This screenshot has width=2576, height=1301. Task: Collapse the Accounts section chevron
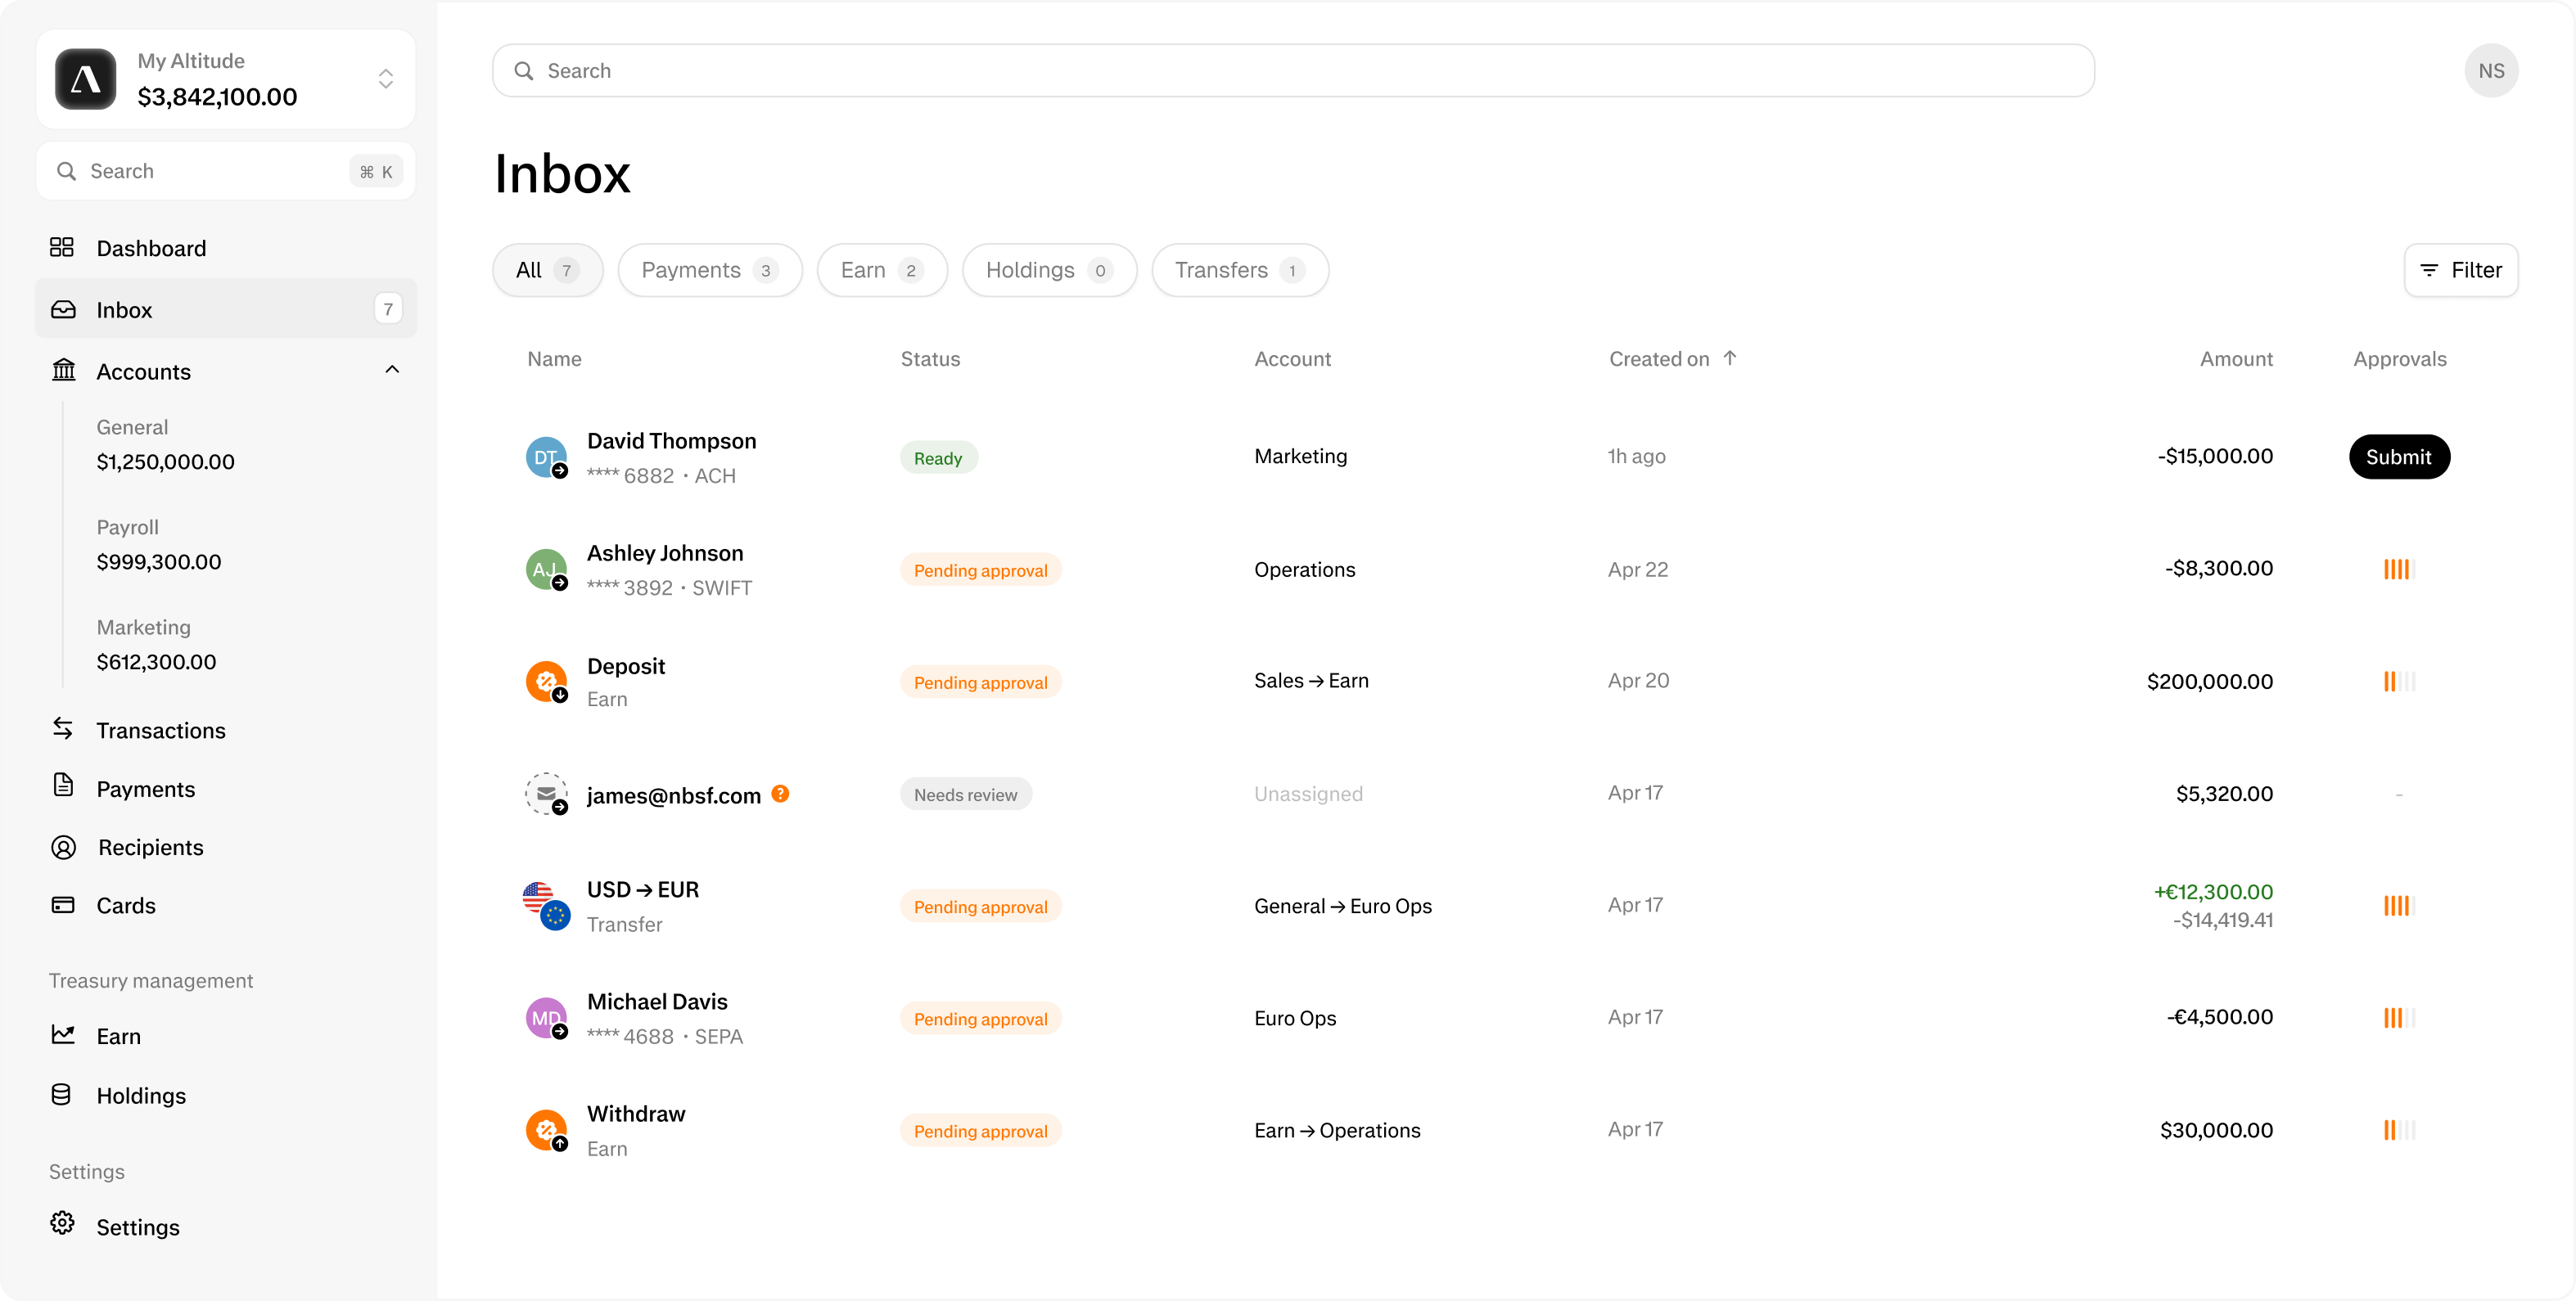coord(392,370)
